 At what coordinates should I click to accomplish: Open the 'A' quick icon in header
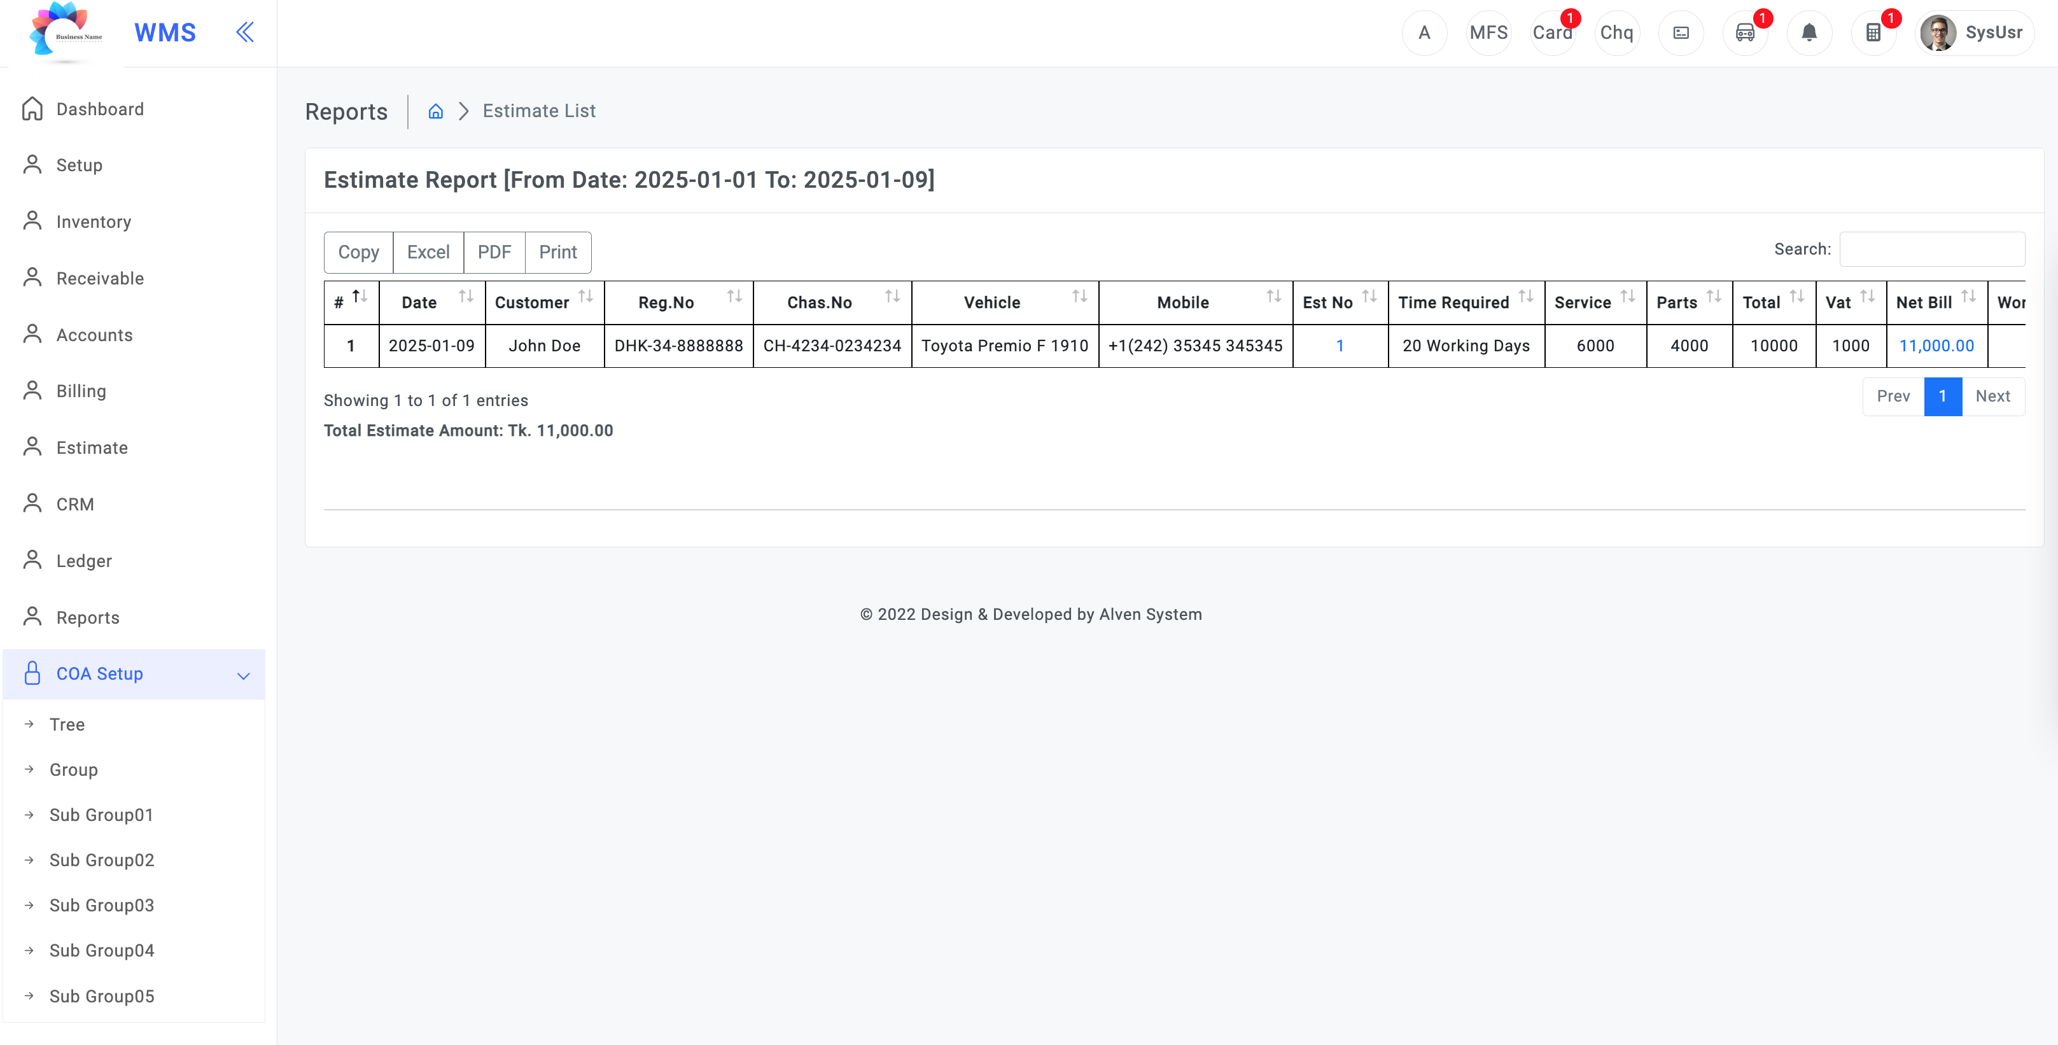click(1424, 32)
